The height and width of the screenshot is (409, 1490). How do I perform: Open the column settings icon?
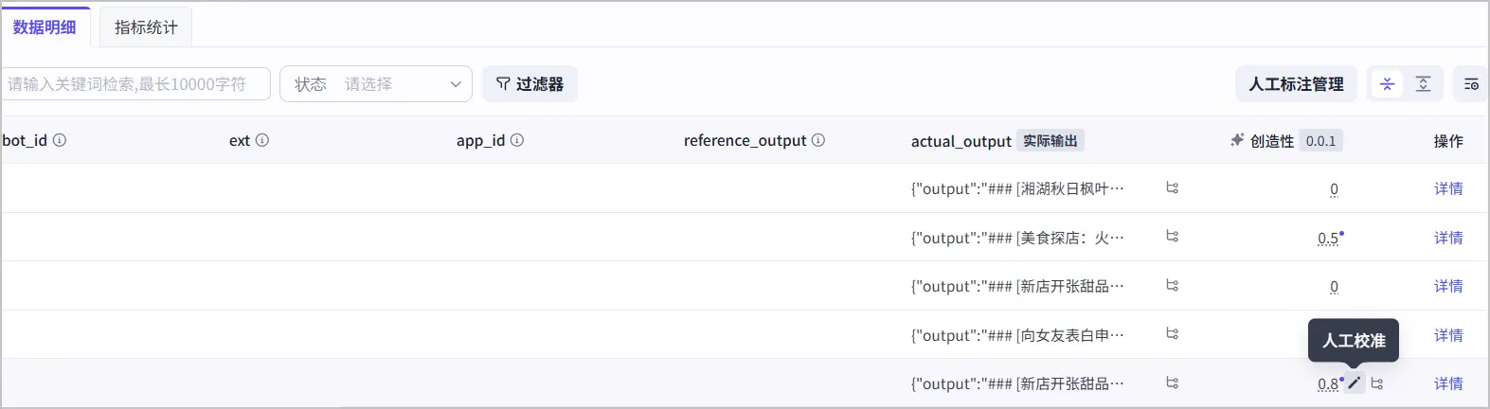[x=1471, y=84]
